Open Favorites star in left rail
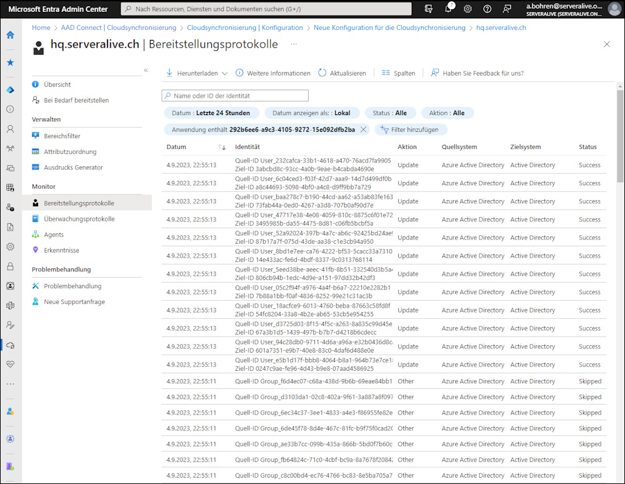The height and width of the screenshot is (484, 625). [11, 62]
